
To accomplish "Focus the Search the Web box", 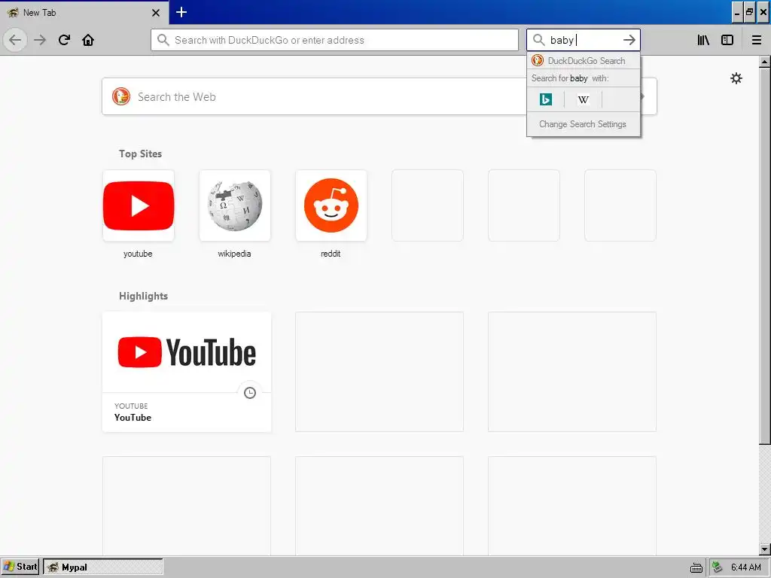I will 379,97.
